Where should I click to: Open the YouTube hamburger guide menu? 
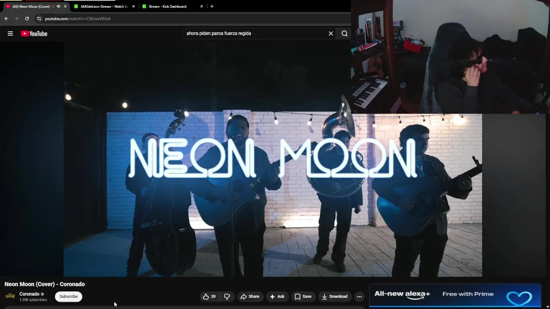(10, 33)
